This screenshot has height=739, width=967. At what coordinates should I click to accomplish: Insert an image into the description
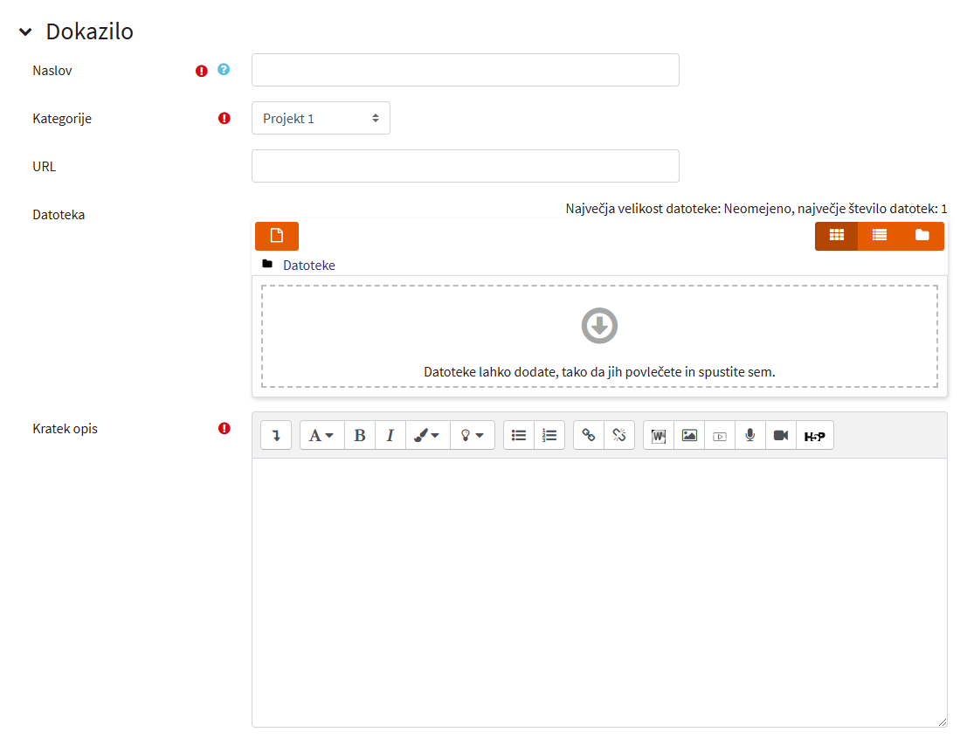point(689,435)
